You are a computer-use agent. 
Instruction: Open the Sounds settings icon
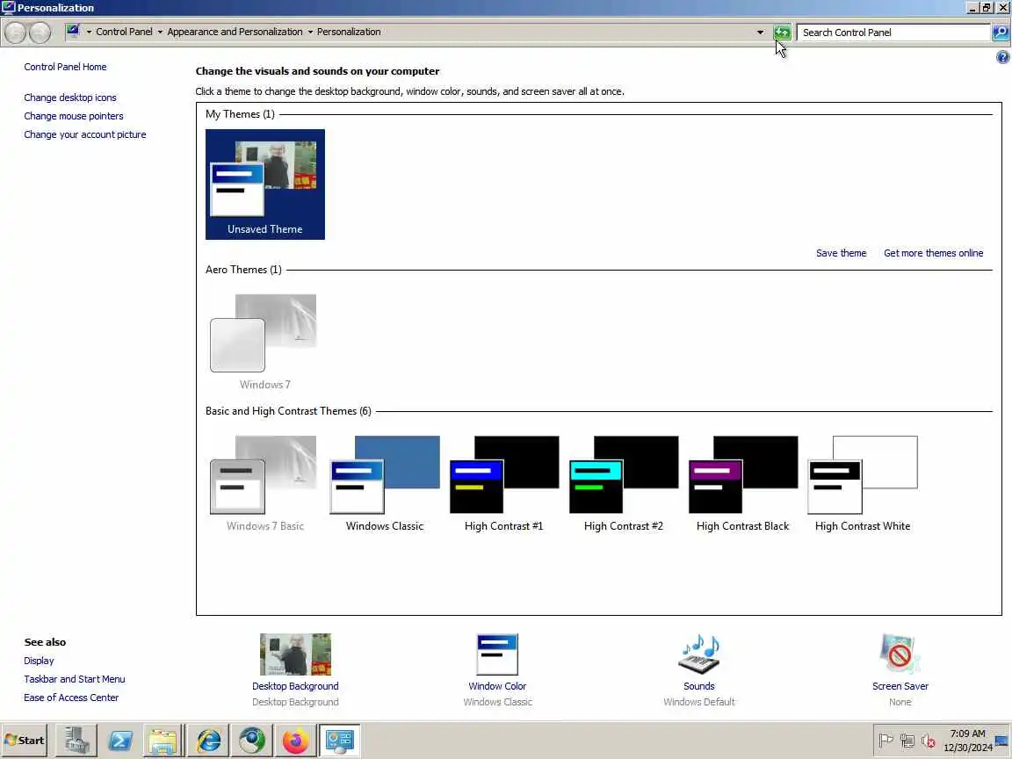699,654
